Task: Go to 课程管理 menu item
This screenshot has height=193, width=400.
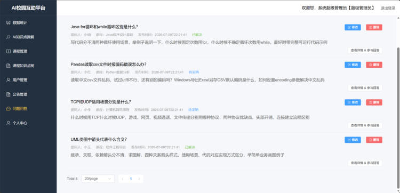Action: click(28, 51)
